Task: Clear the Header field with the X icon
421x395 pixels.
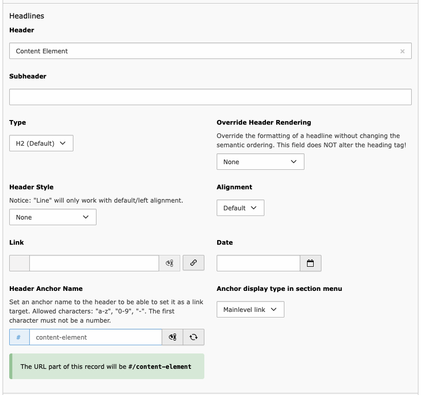Action: click(402, 51)
